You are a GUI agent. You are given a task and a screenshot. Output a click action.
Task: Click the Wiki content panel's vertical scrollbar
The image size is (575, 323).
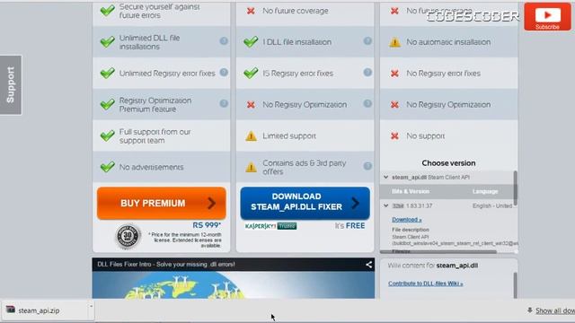click(x=515, y=285)
